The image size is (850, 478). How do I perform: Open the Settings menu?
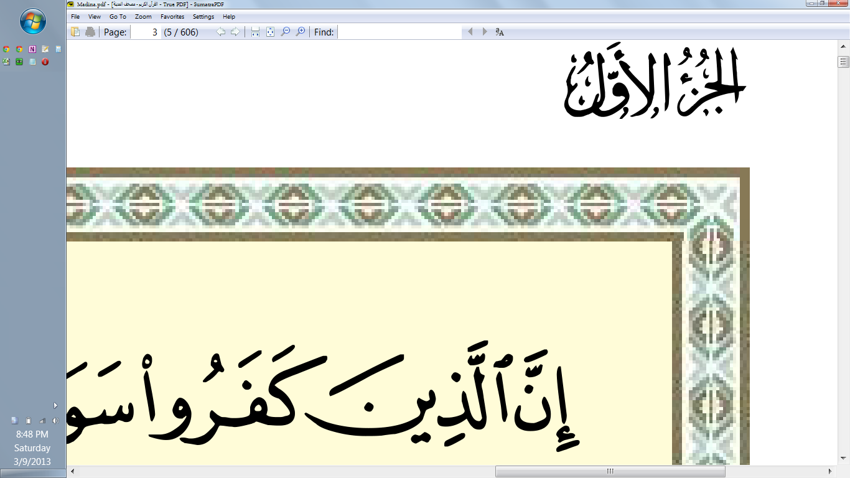[203, 17]
